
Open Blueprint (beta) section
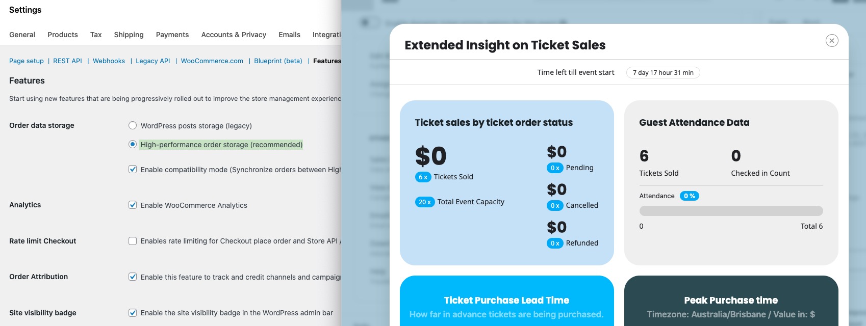coord(278,61)
